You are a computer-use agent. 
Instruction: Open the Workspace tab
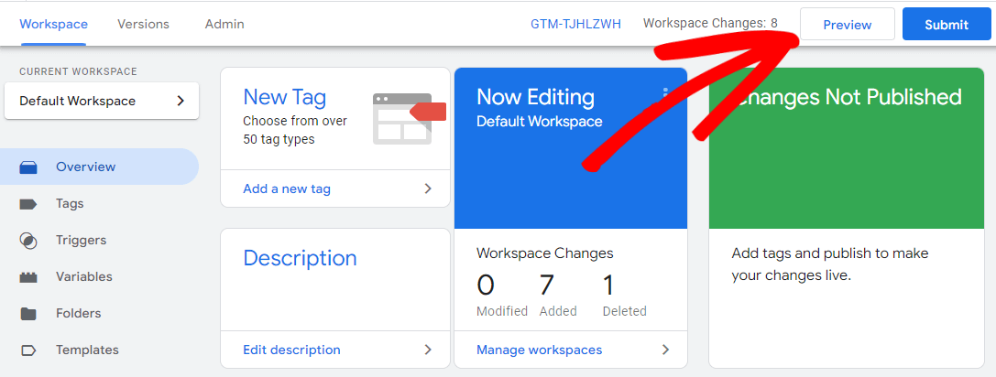[x=53, y=24]
